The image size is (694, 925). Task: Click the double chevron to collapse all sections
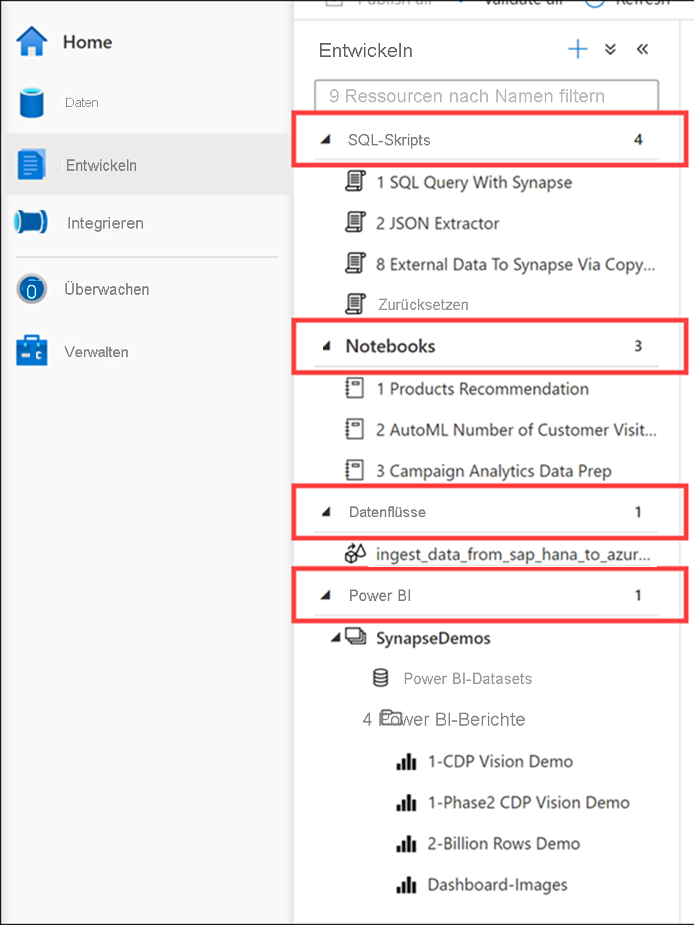pos(610,48)
